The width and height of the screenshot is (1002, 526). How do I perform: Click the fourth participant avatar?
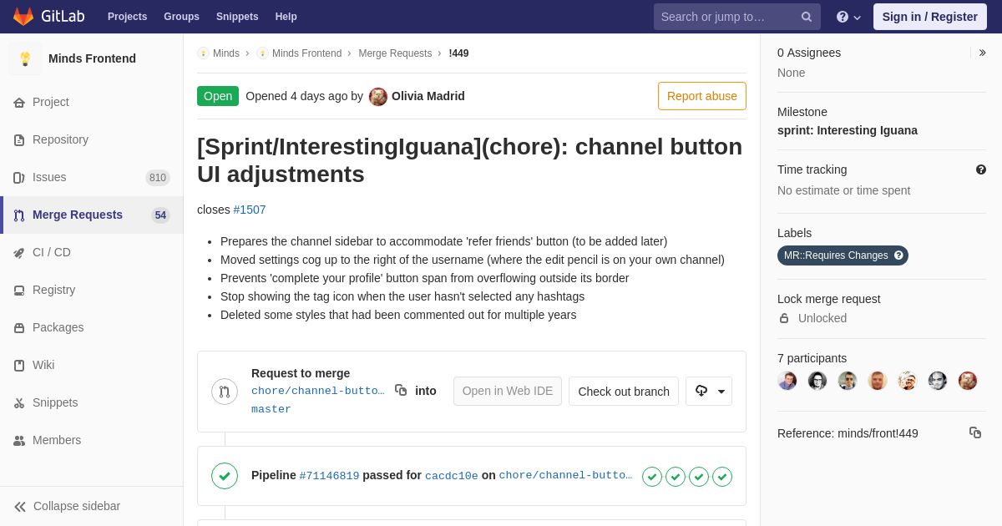(878, 381)
